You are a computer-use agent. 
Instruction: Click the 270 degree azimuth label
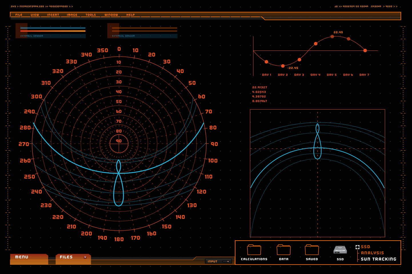point(24,144)
